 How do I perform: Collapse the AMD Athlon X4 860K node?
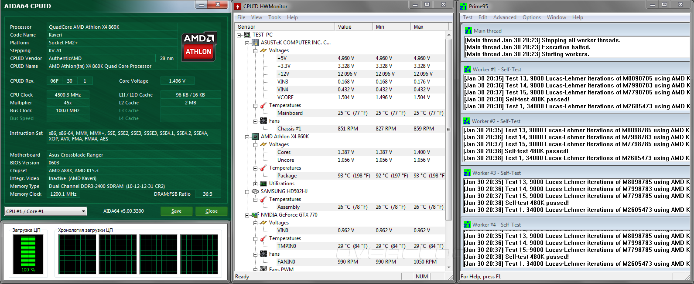coord(247,137)
